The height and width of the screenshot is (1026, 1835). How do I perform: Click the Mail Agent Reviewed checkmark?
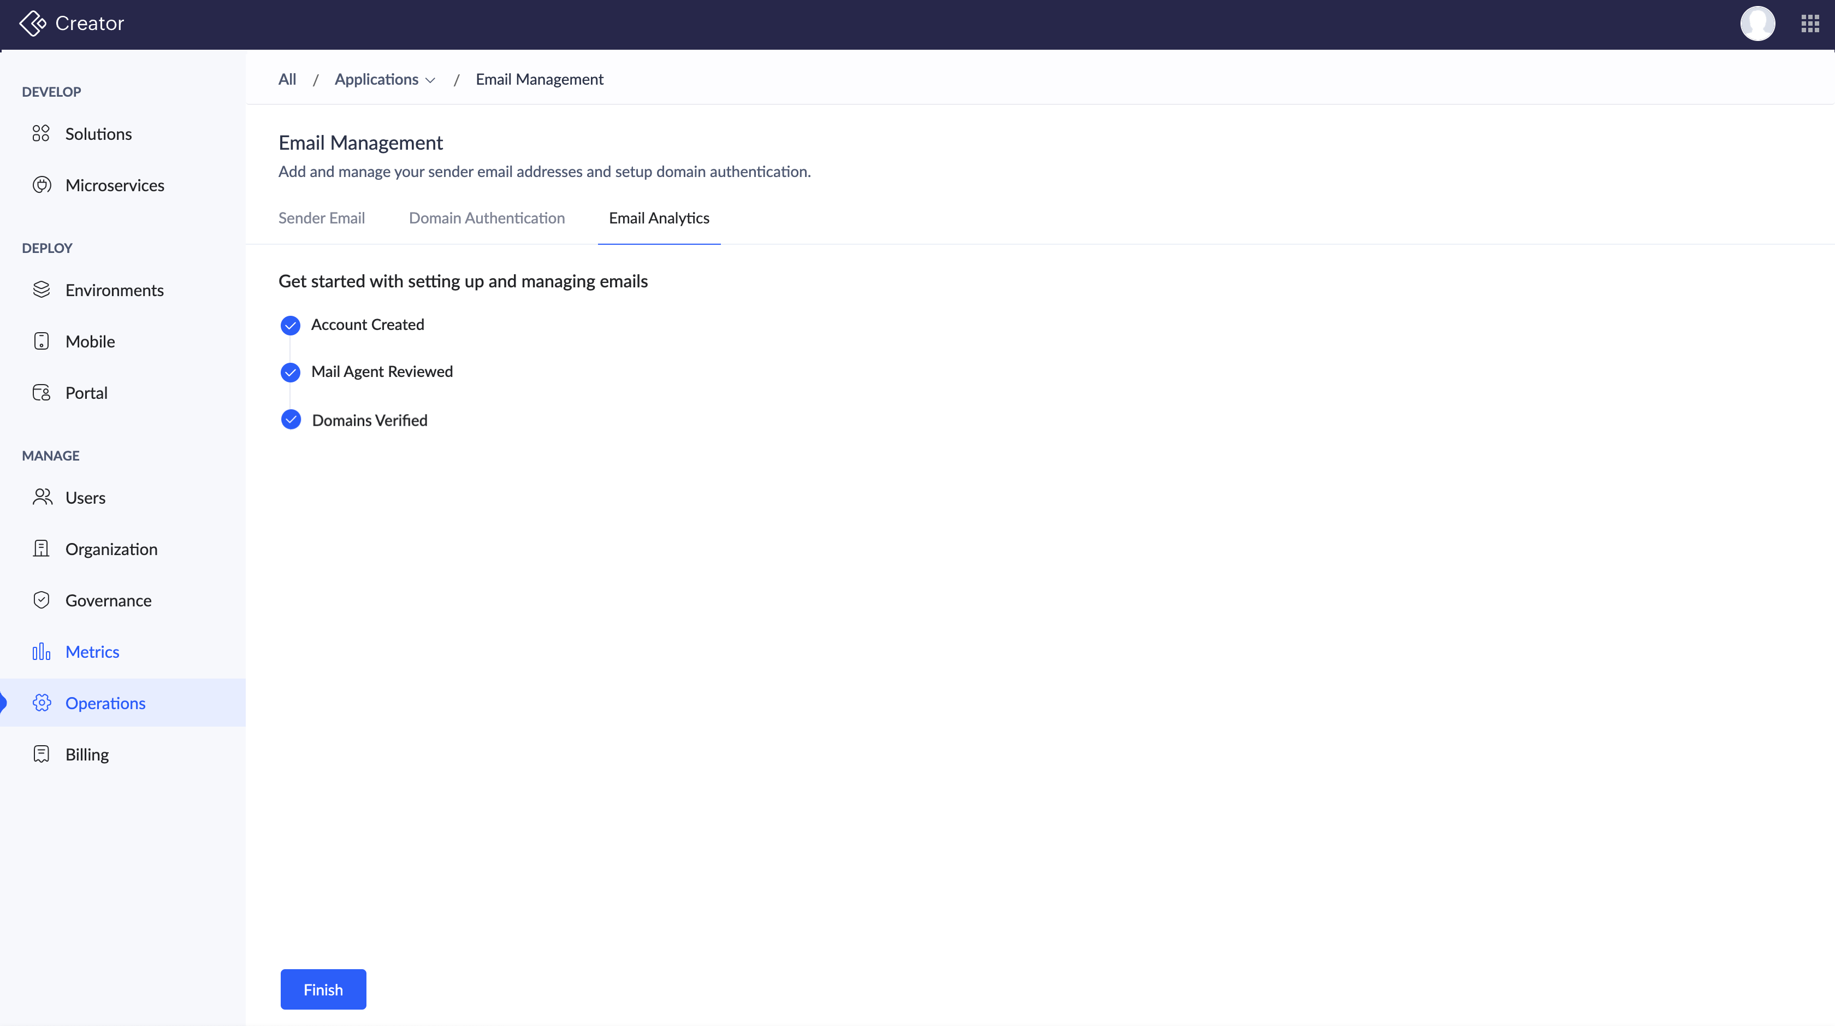coord(290,372)
